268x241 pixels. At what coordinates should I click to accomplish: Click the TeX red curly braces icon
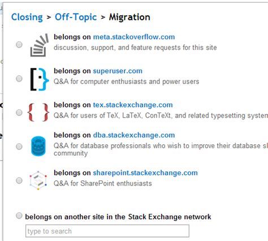38,112
